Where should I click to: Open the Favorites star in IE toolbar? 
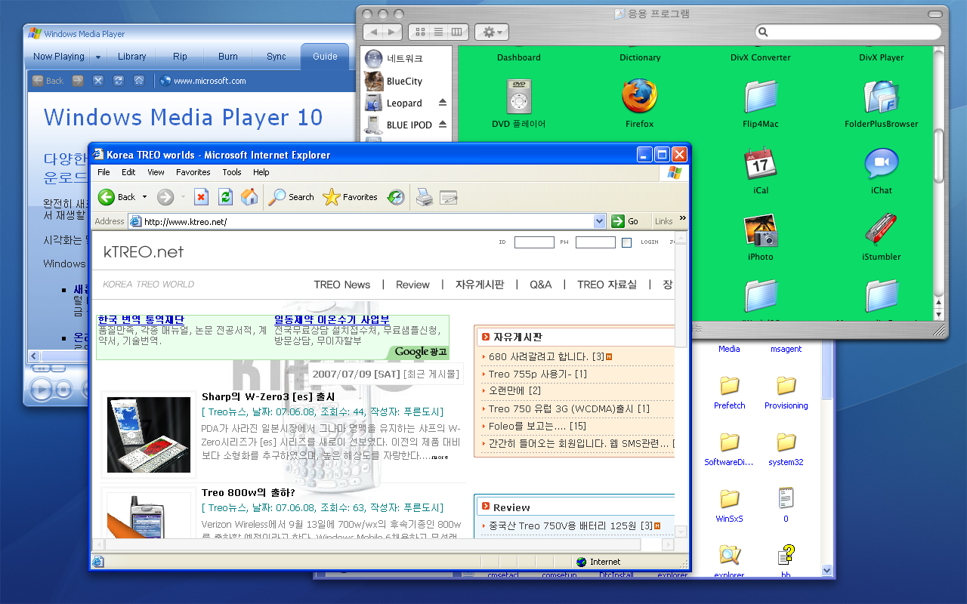350,197
